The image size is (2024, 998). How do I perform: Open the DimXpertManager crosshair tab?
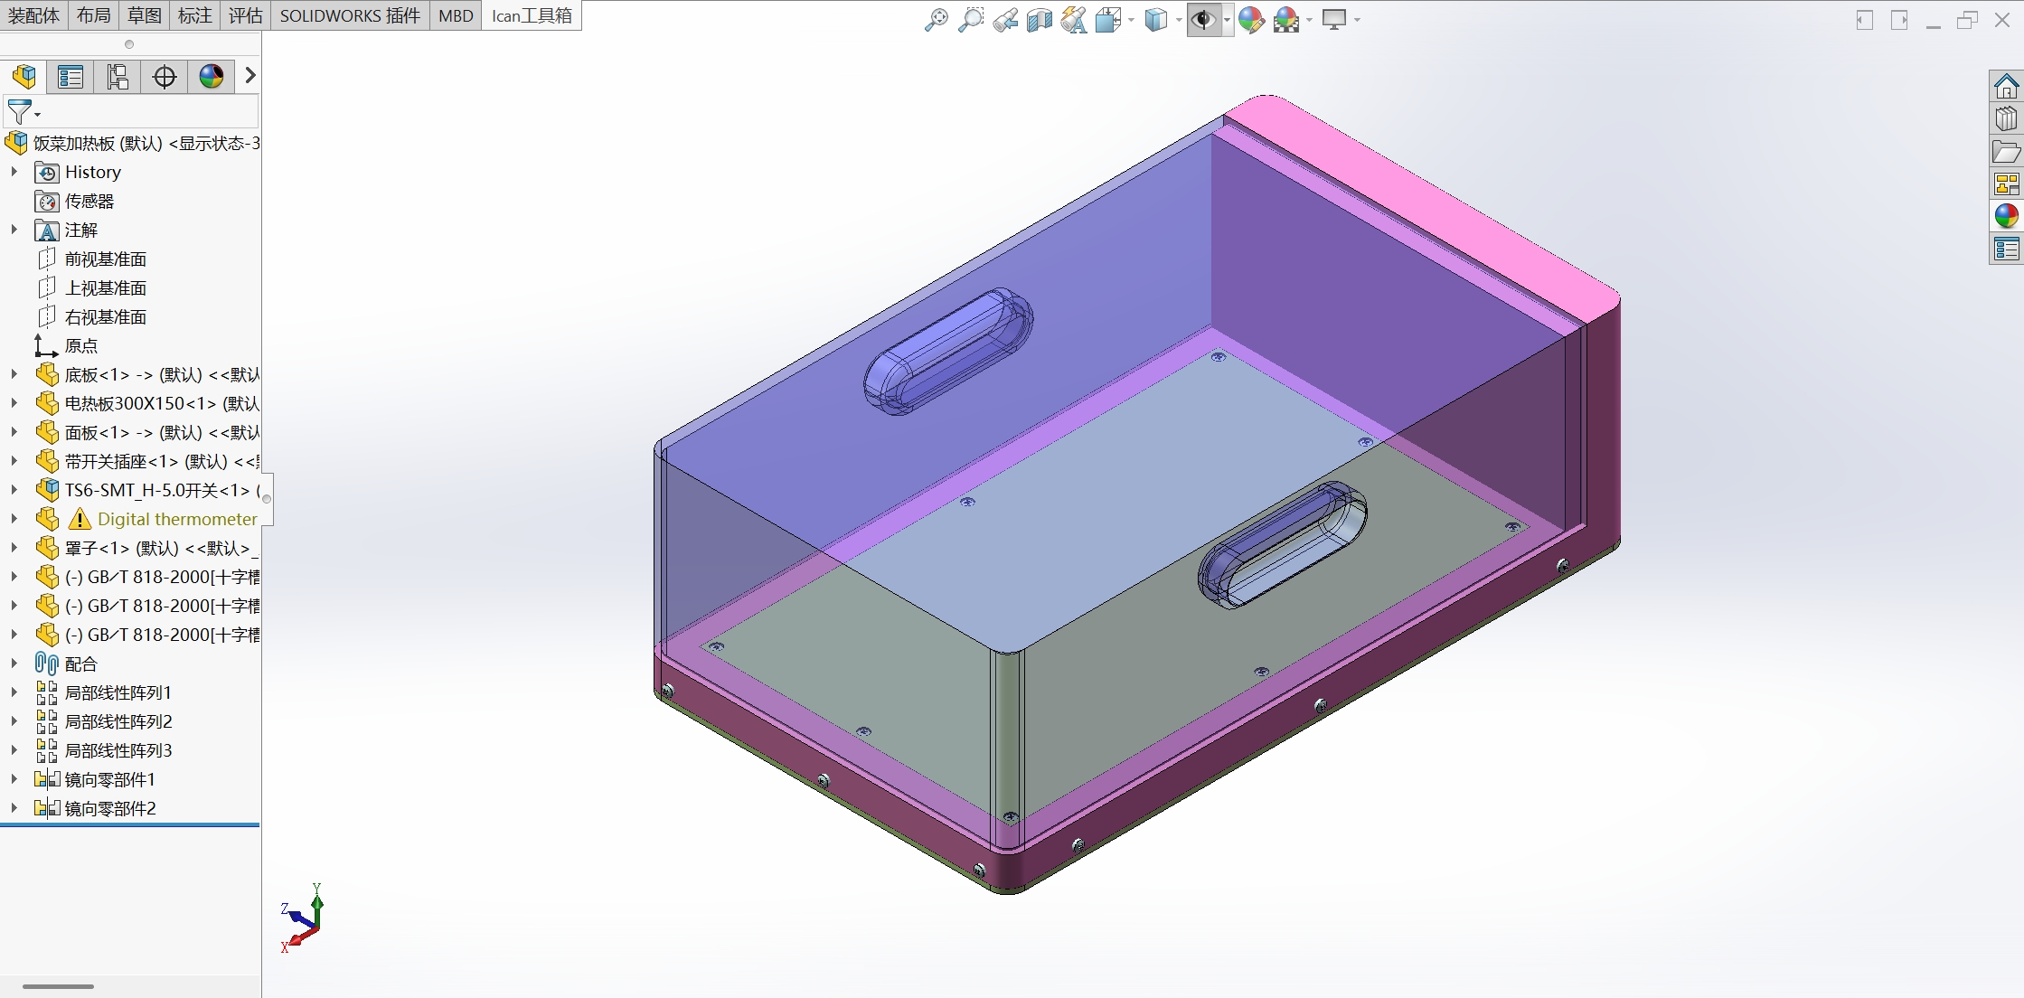[165, 77]
